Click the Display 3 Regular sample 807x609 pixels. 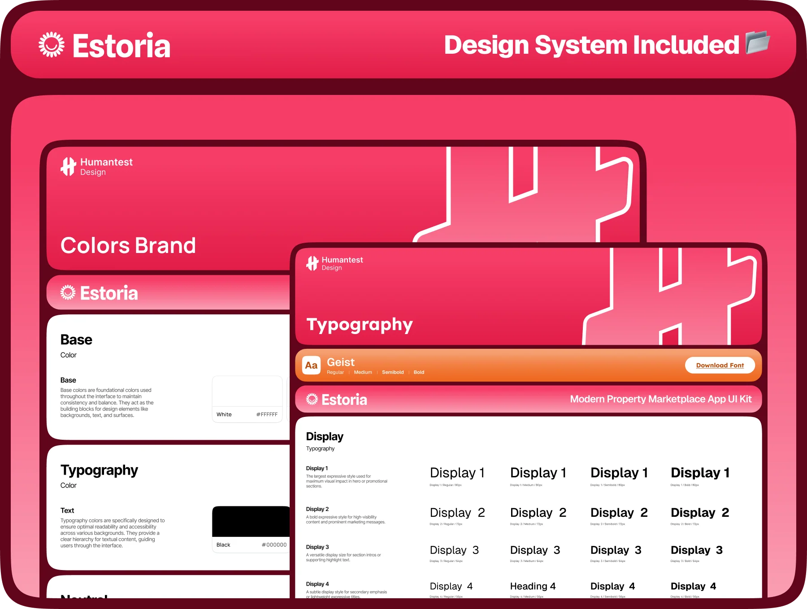click(x=454, y=550)
